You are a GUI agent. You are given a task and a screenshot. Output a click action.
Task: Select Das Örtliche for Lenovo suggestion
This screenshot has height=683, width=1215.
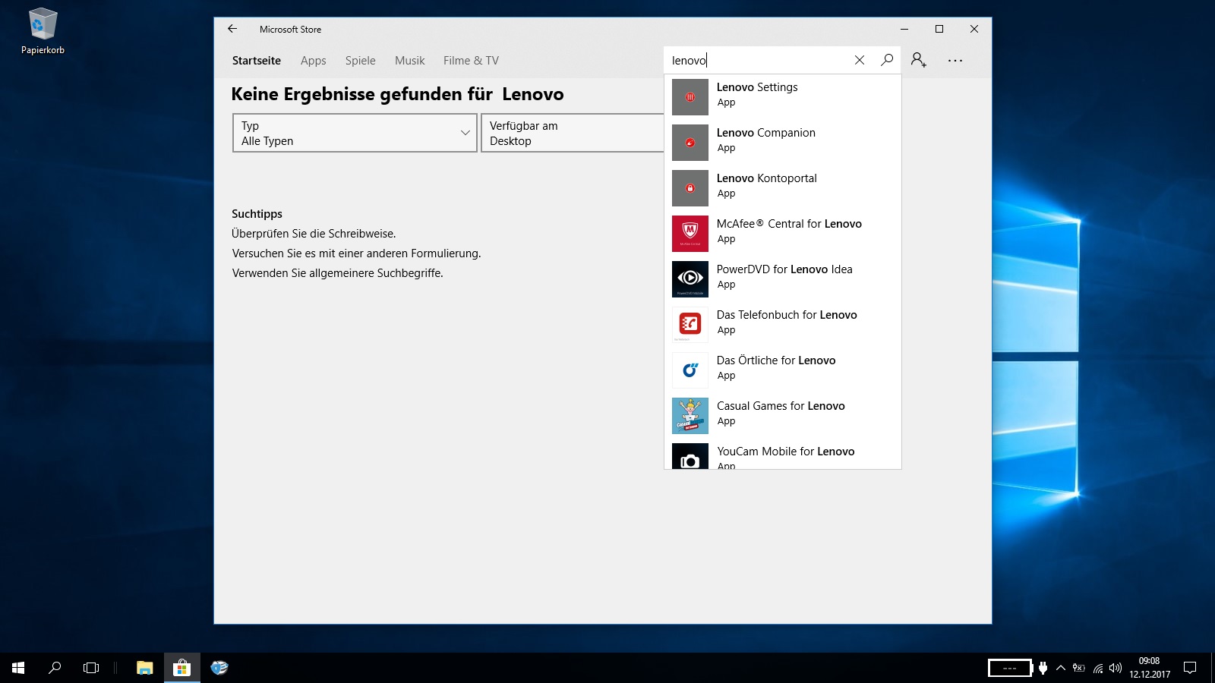(776, 360)
